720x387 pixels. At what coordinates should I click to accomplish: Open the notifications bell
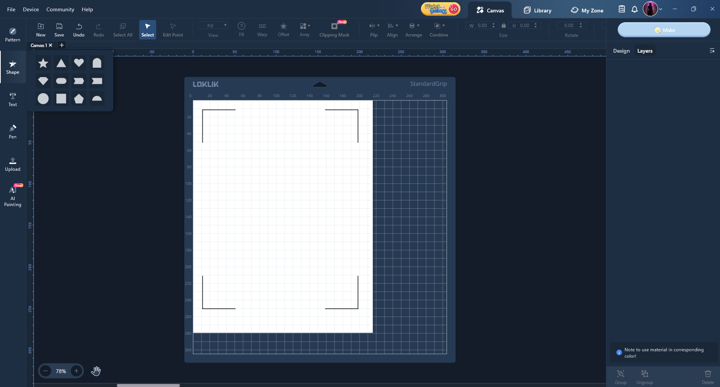coord(635,9)
